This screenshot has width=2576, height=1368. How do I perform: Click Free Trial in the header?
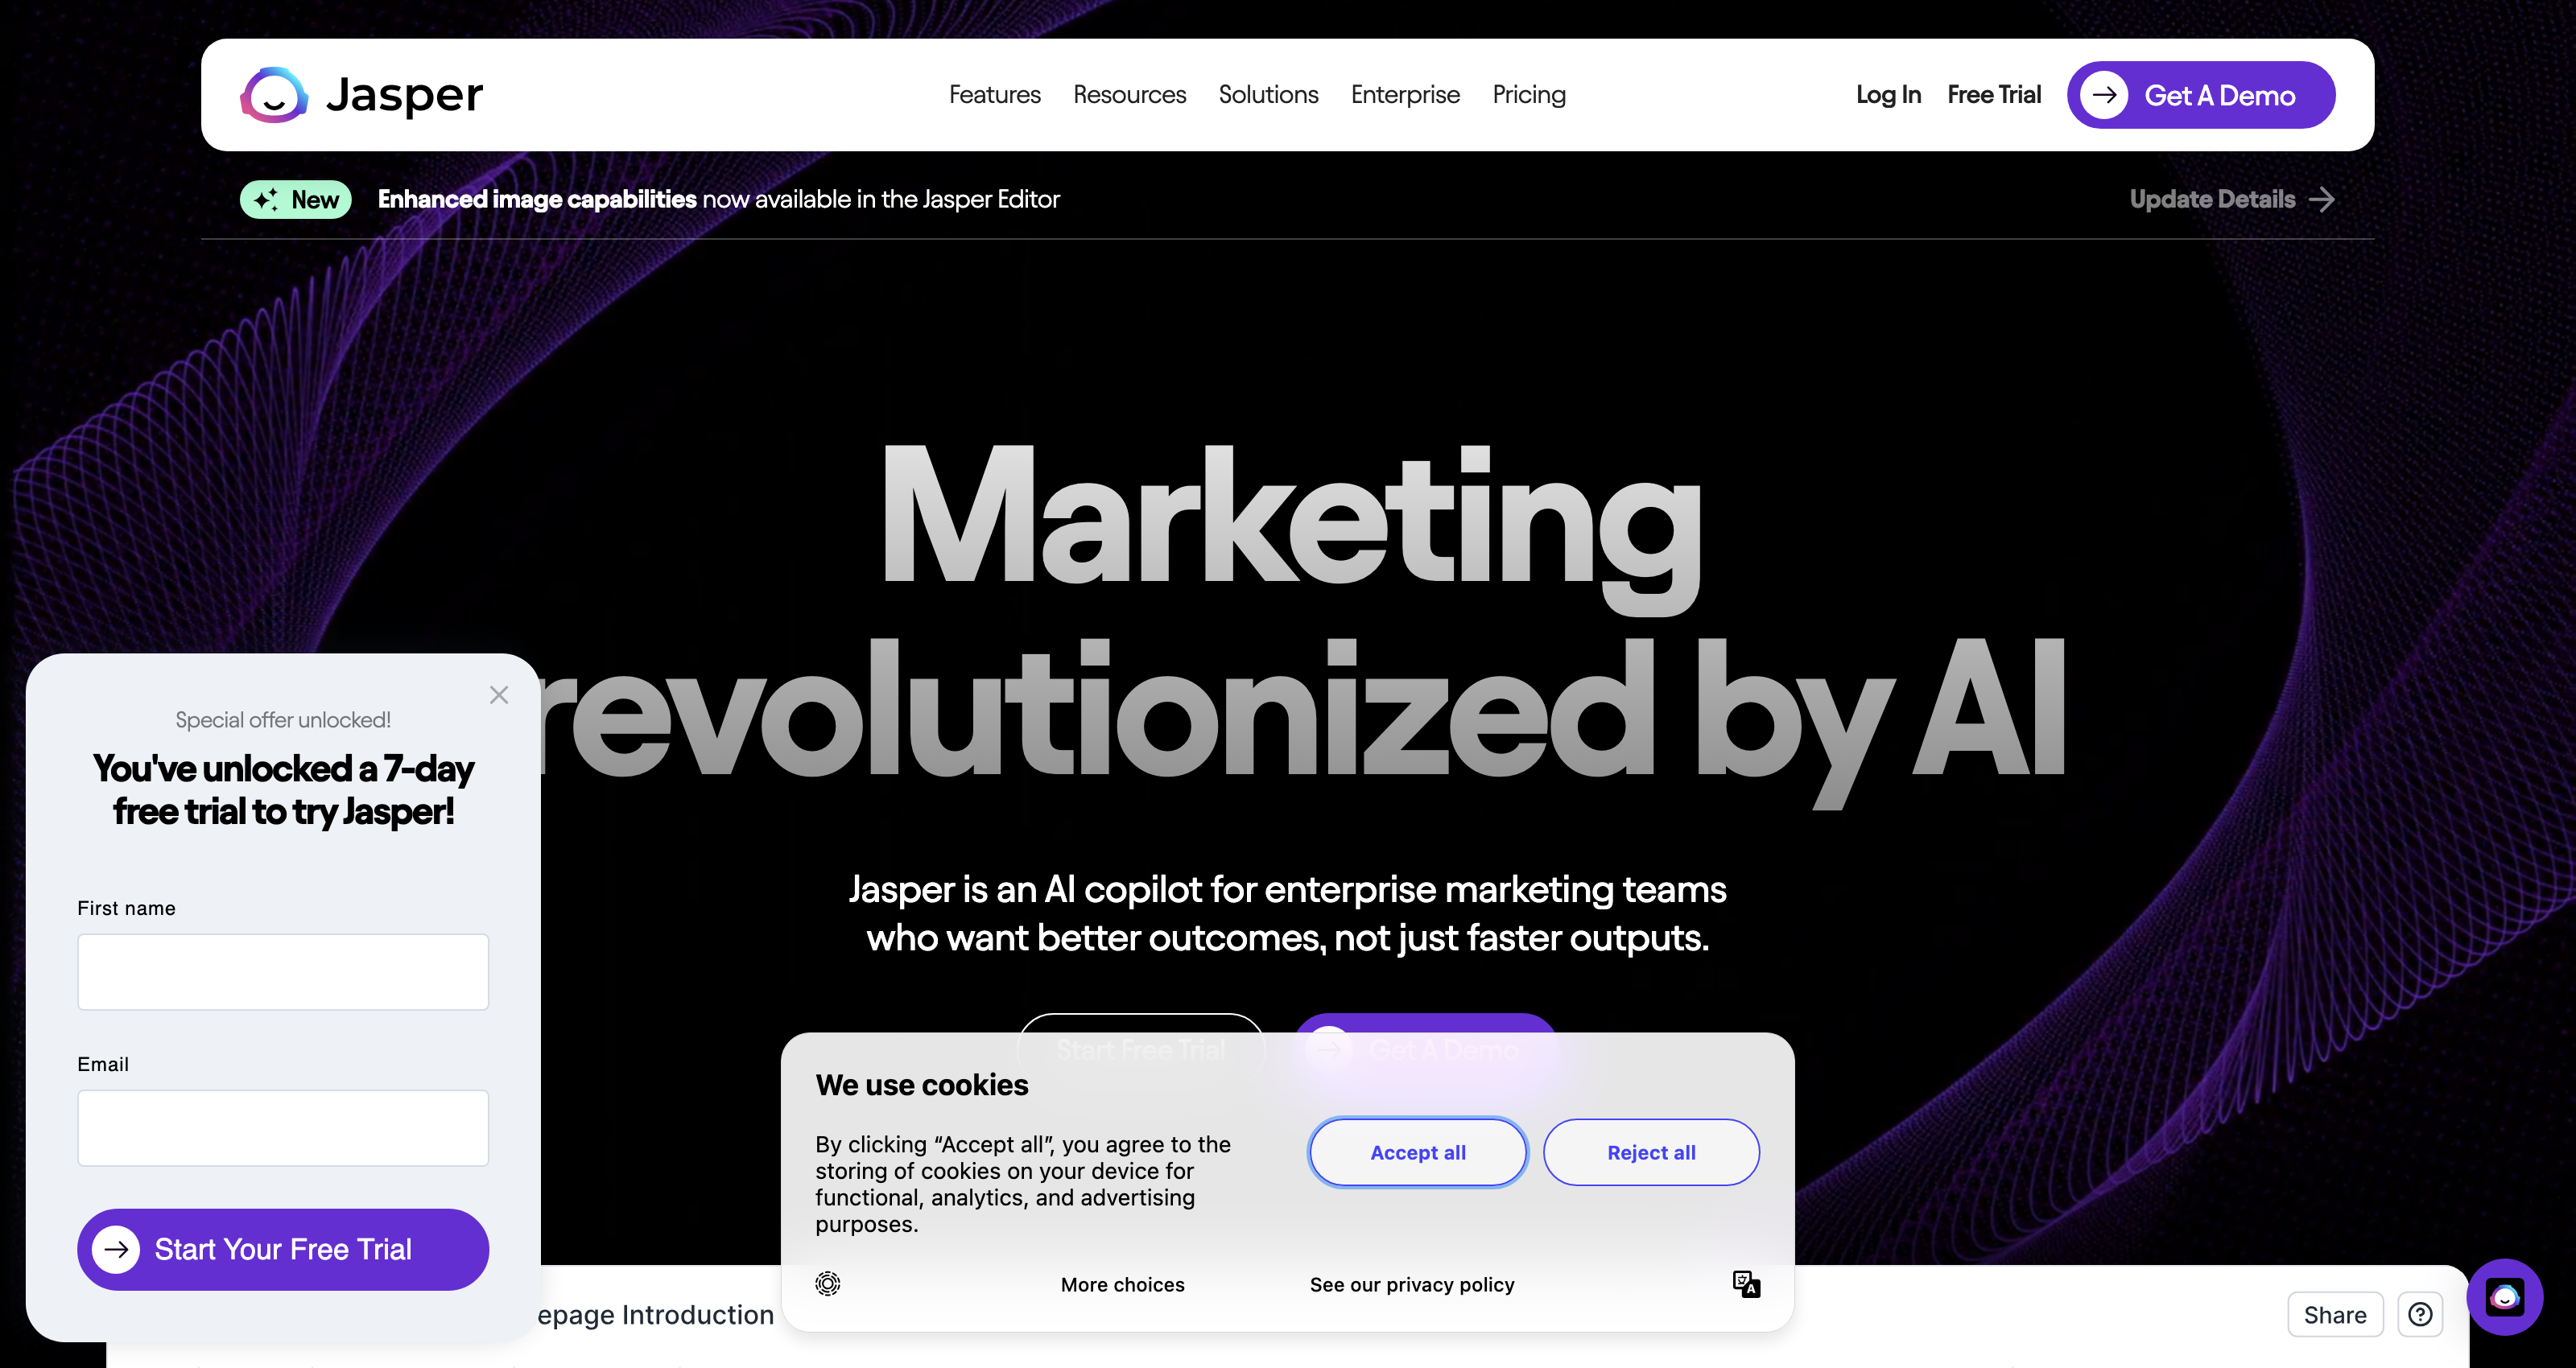point(1994,95)
